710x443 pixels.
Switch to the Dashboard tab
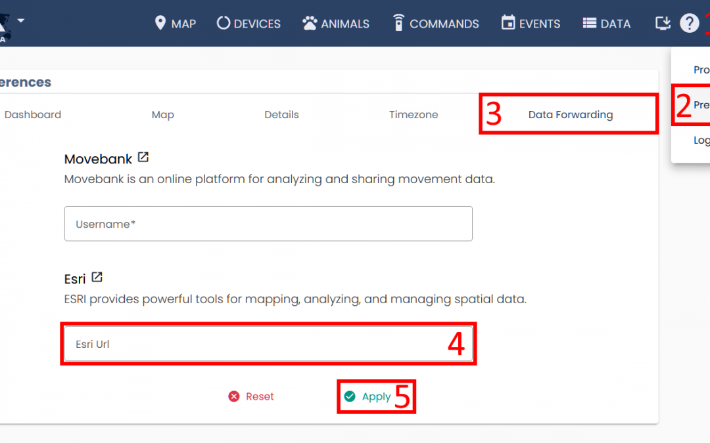[x=33, y=115]
